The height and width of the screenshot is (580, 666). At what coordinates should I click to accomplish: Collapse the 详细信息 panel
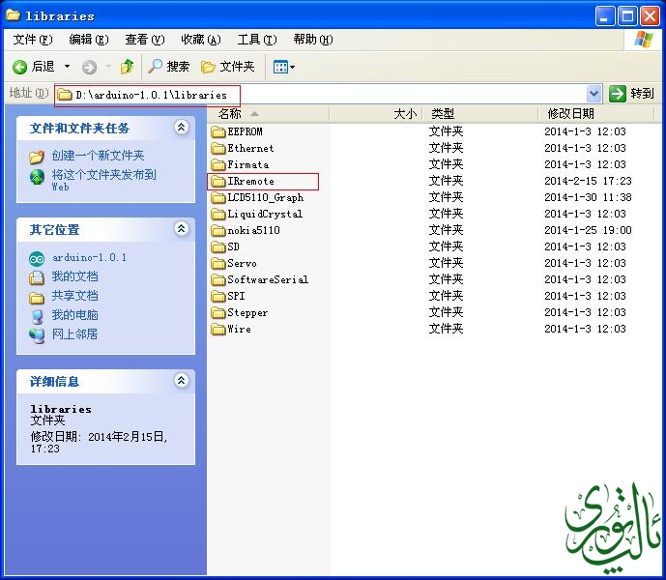click(x=182, y=380)
